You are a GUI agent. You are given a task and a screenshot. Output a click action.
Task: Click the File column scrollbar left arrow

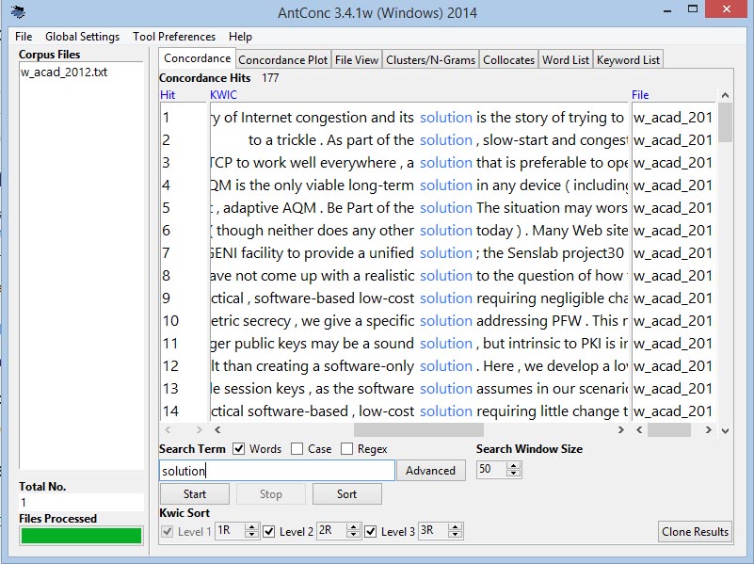pos(639,430)
